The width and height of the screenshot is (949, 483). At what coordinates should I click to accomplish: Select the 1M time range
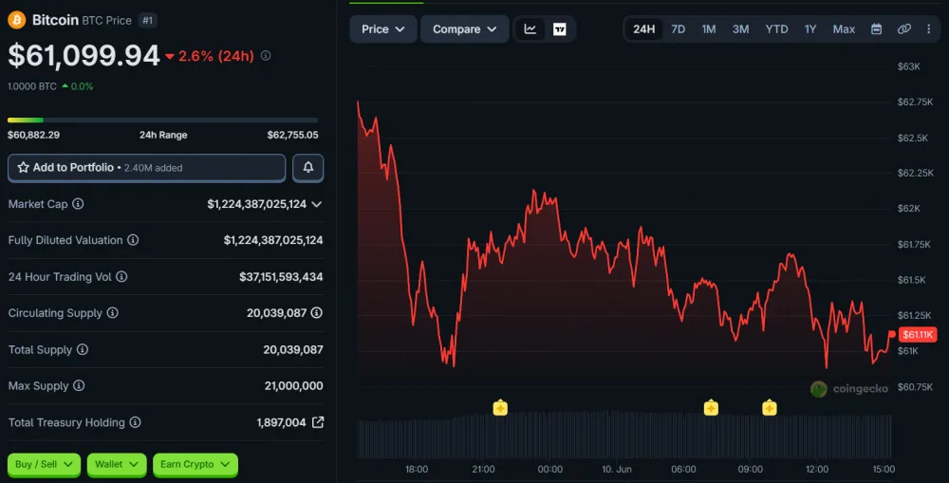[x=709, y=29]
